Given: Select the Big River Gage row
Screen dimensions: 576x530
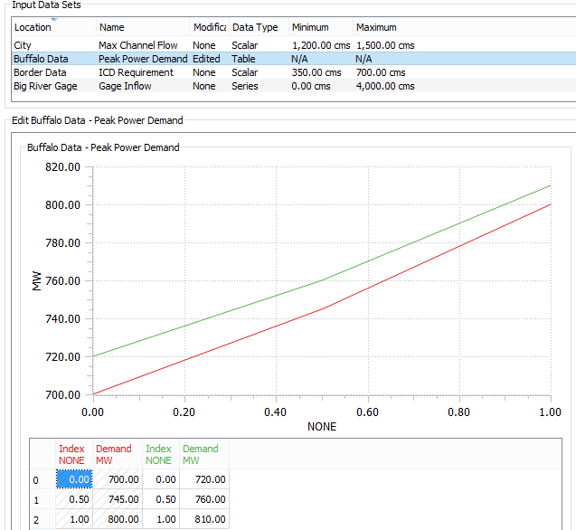Looking at the screenshot, I should 45,86.
